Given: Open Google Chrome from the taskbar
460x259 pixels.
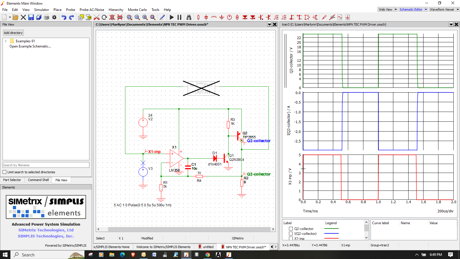Looking at the screenshot, I should [208, 255].
